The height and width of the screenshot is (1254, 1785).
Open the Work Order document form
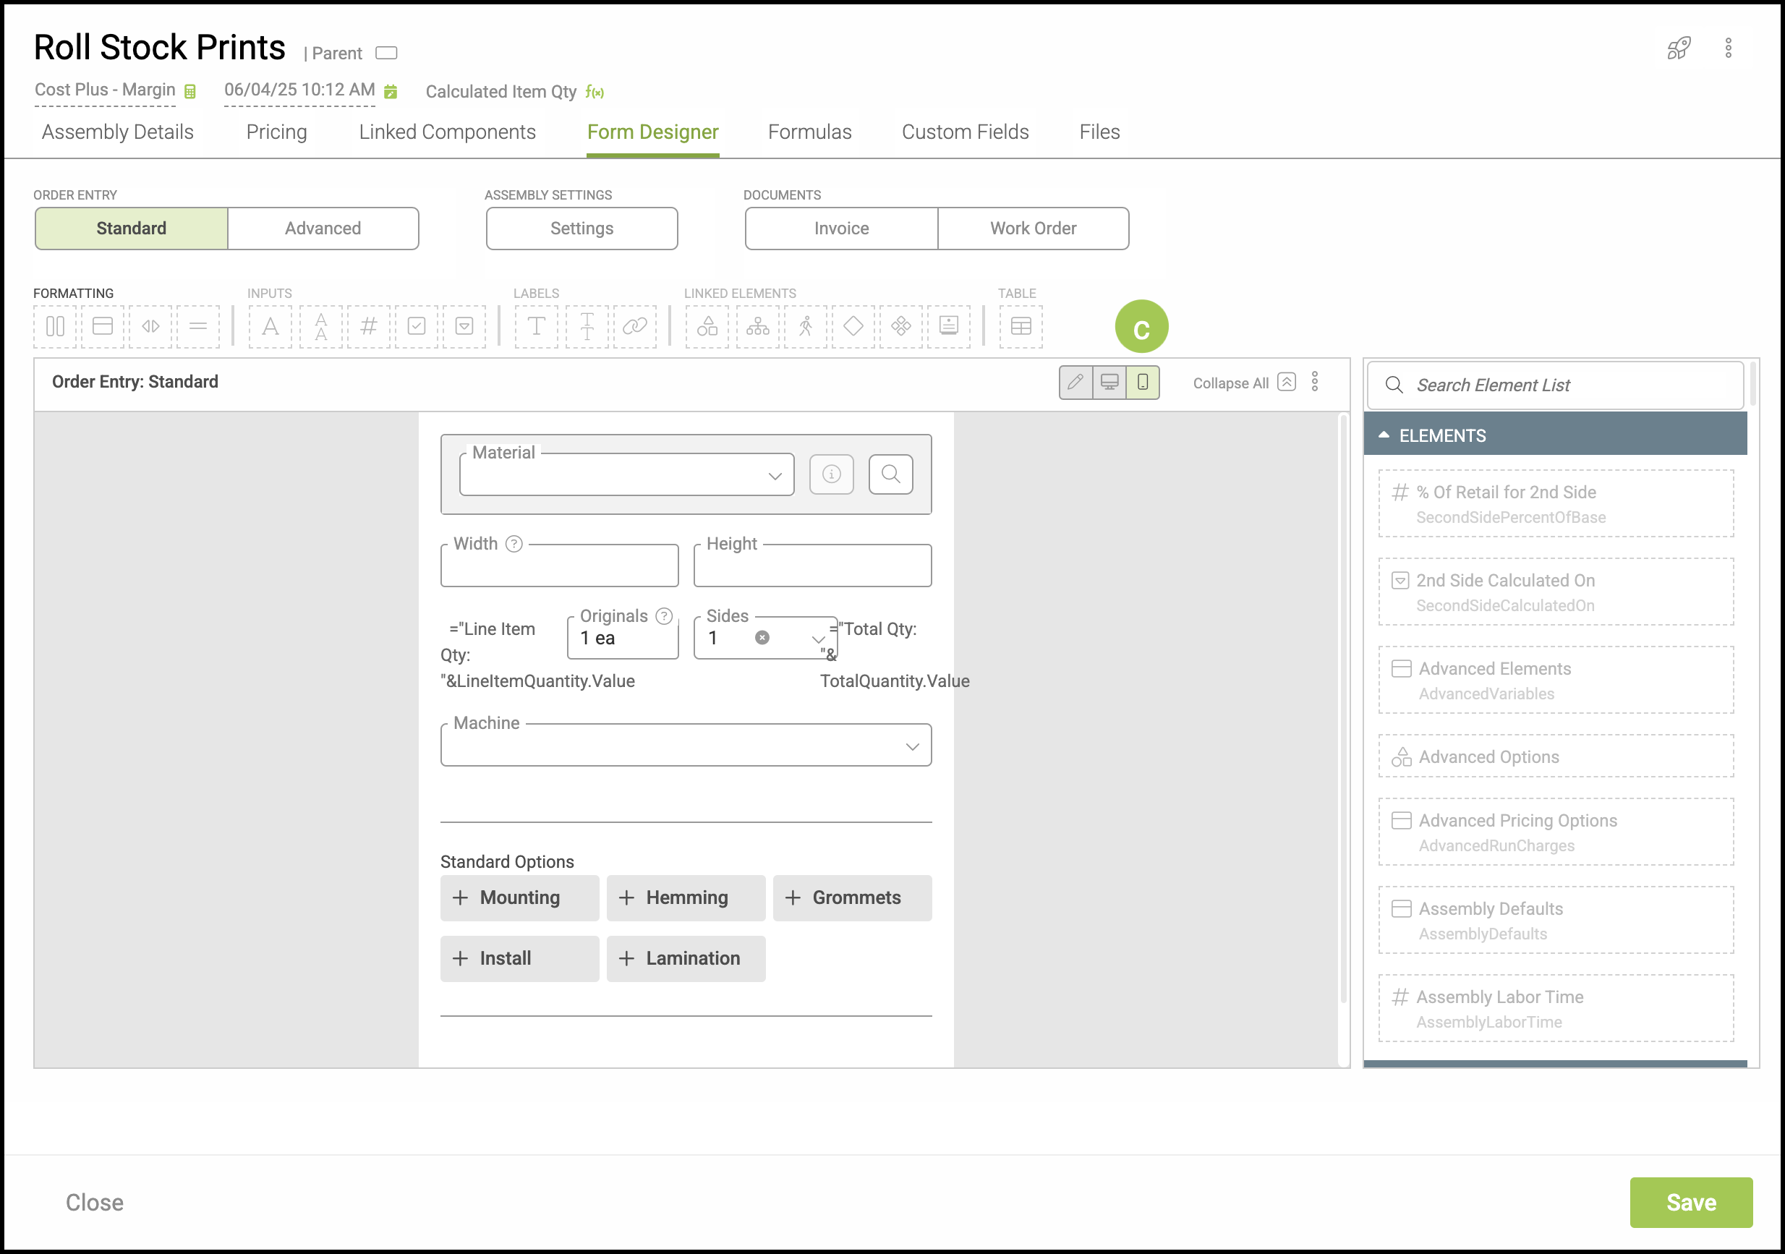point(1032,229)
